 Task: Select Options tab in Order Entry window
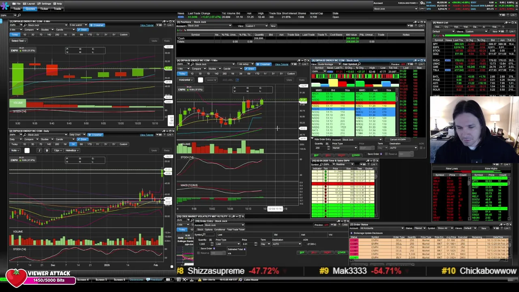210,230
